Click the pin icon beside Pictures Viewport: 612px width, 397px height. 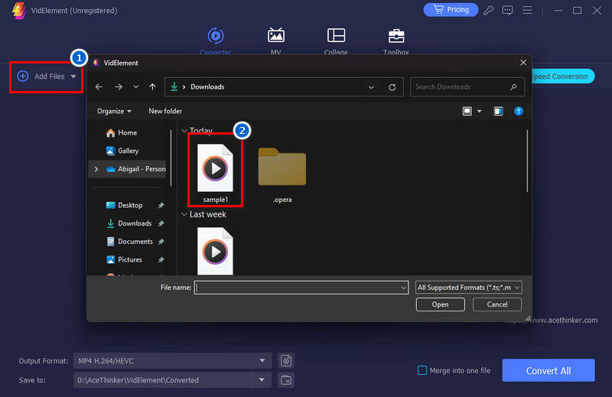click(161, 260)
